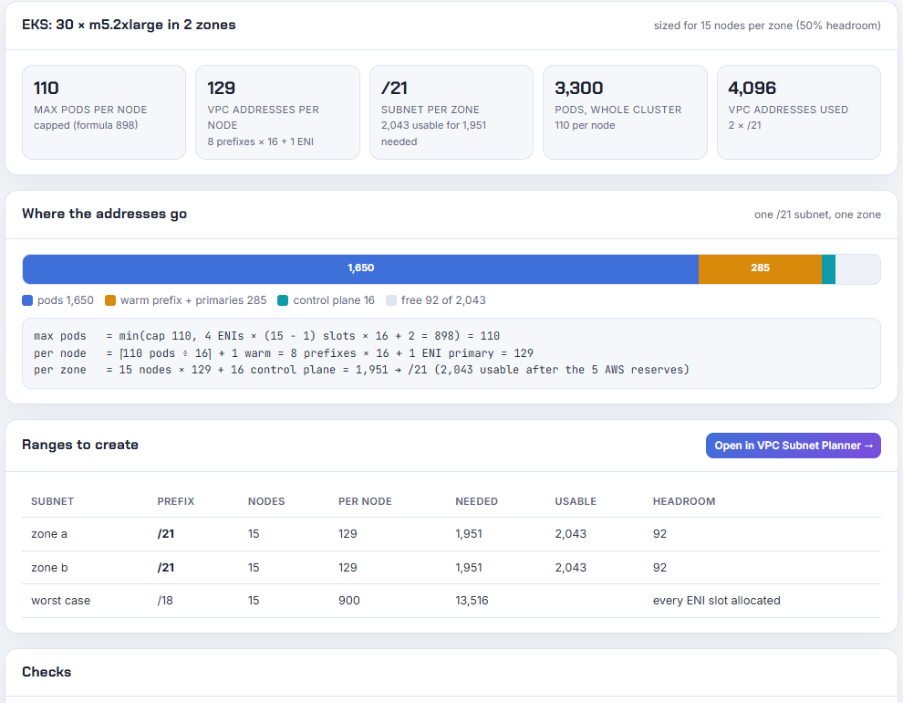Select the /21 subnet per zone card
The height and width of the screenshot is (703, 903).
click(451, 112)
